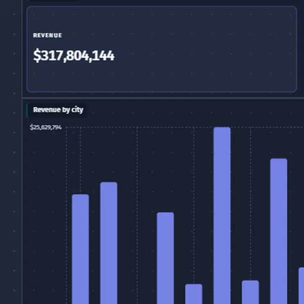
Task: Click the shortest bar before the tallest bar
Action: tap(194, 294)
